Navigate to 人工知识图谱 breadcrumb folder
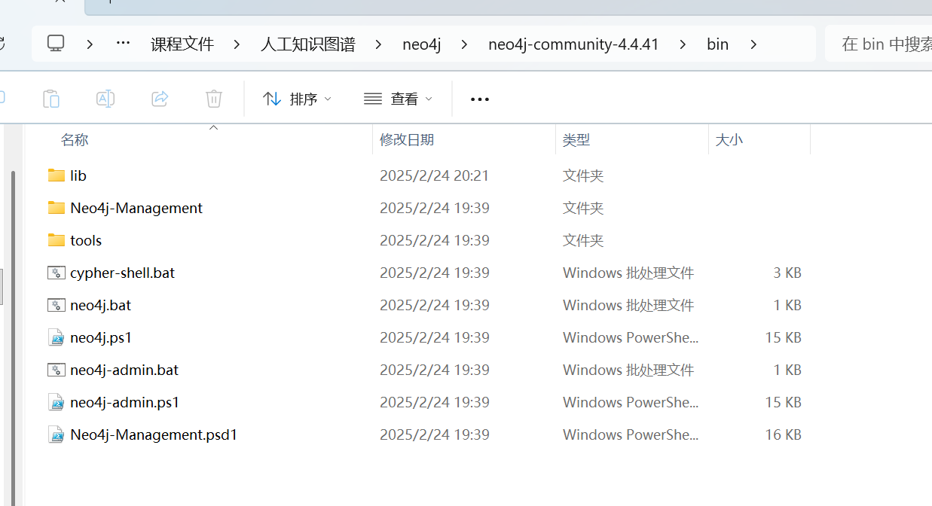Image resolution: width=932 pixels, height=506 pixels. click(x=308, y=44)
